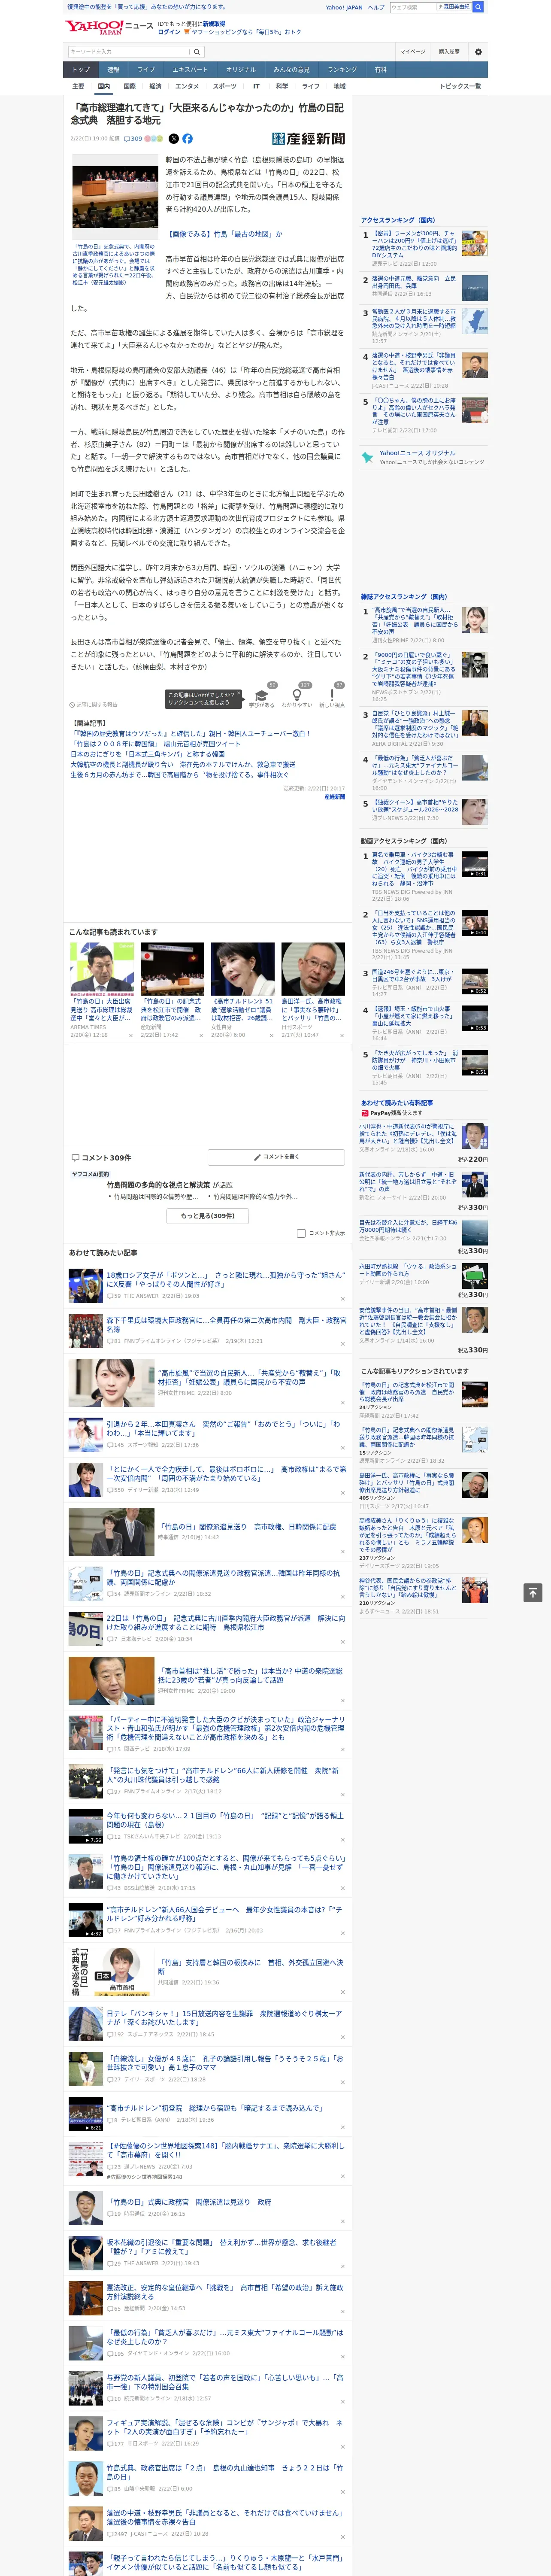Open 【画像でみる】竹島「最古の地図」か link

(224, 234)
